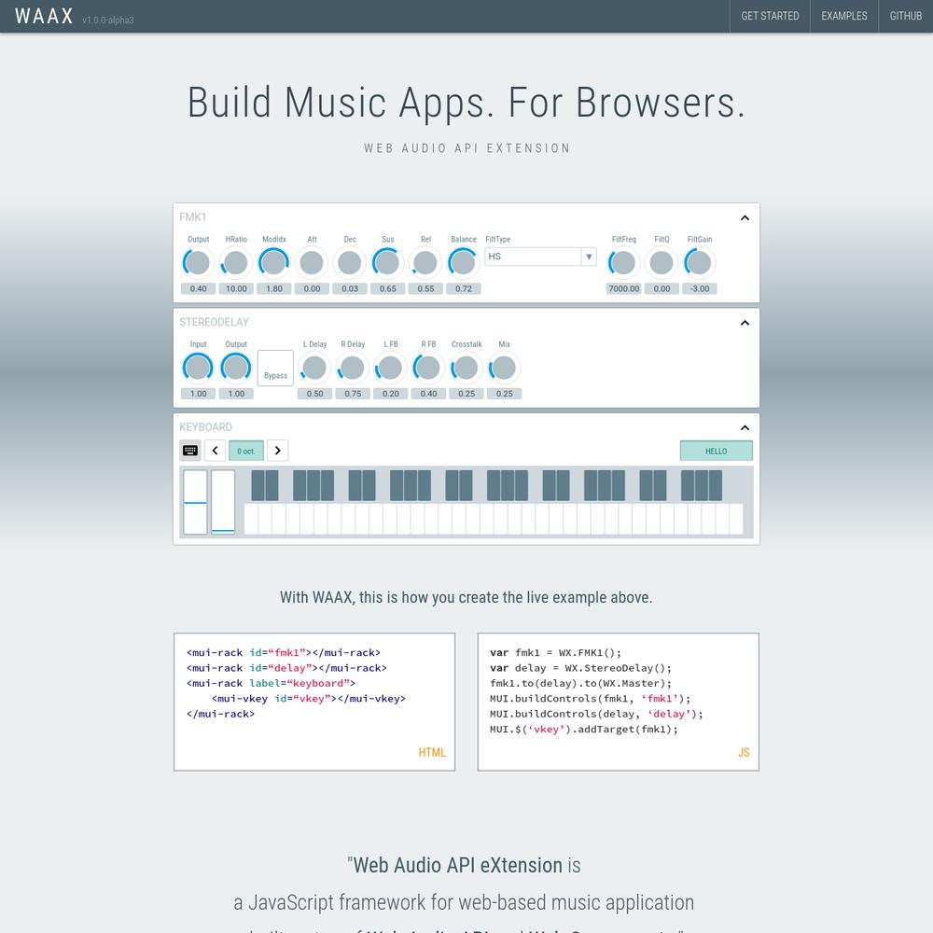The image size is (933, 933).
Task: Shift keyboard octave down with left arrow
Action: point(215,451)
